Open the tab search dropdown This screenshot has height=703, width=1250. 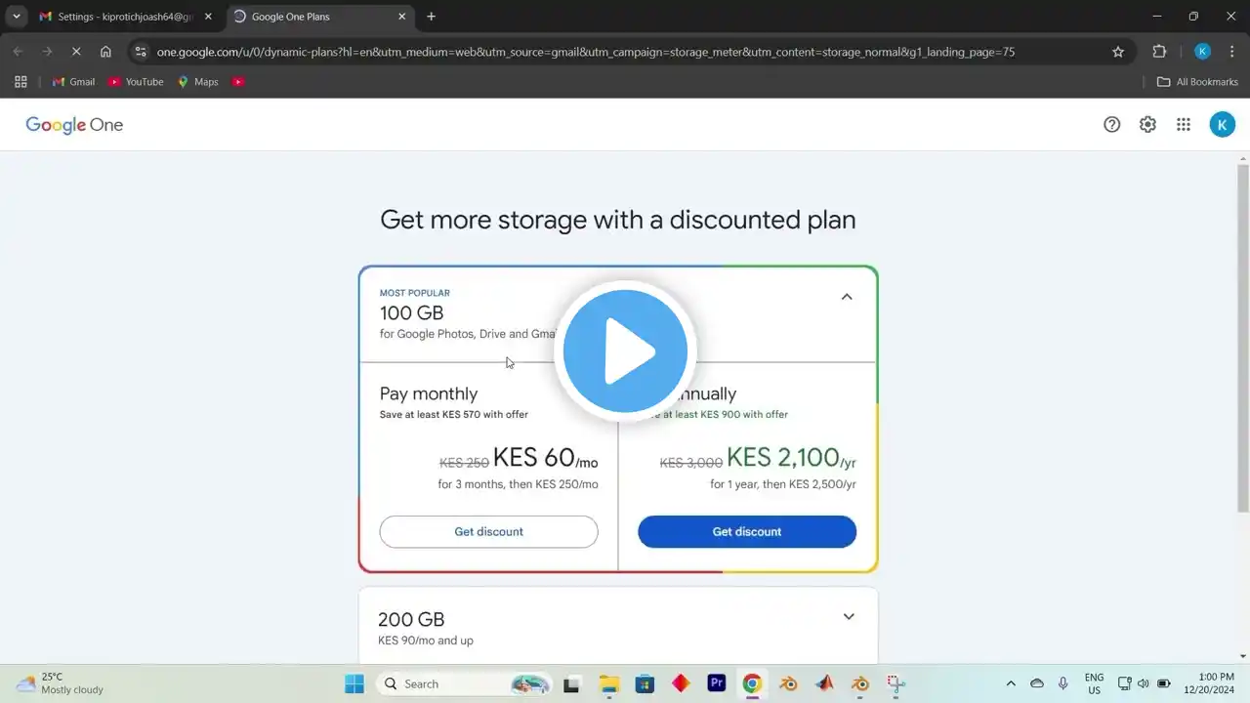pos(17,17)
